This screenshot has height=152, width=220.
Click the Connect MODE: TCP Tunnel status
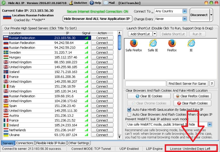coord(91,149)
